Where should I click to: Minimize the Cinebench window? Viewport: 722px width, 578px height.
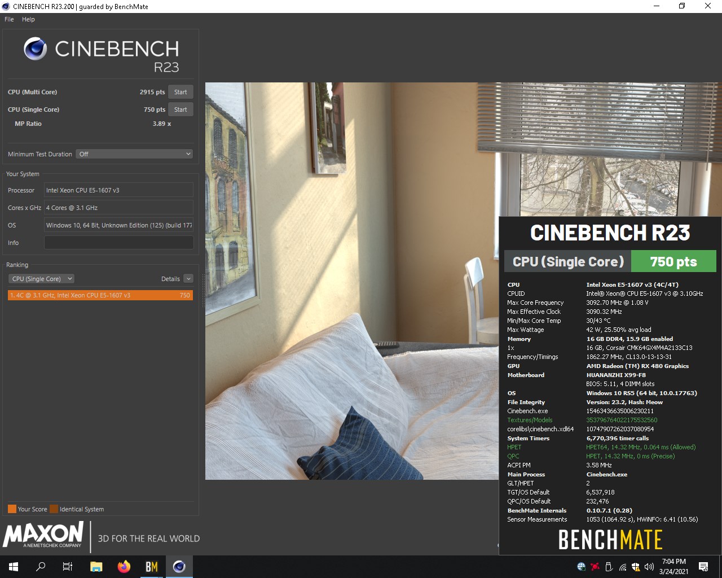click(x=657, y=6)
